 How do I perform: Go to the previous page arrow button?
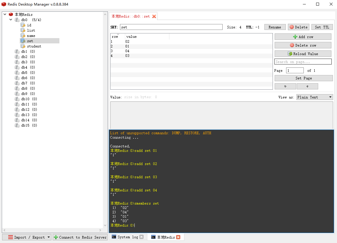click(286, 86)
